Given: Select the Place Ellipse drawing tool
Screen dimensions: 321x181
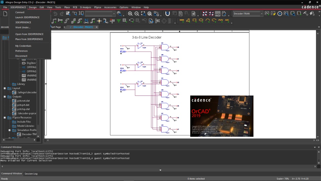Looking at the screenshot, I should pyautogui.click(x=201, y=20).
